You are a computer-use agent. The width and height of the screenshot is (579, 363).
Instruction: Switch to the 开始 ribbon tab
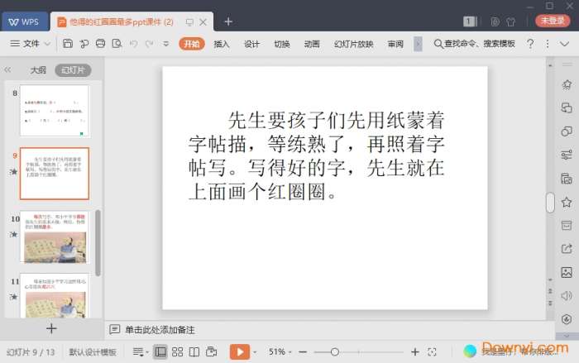tap(192, 44)
